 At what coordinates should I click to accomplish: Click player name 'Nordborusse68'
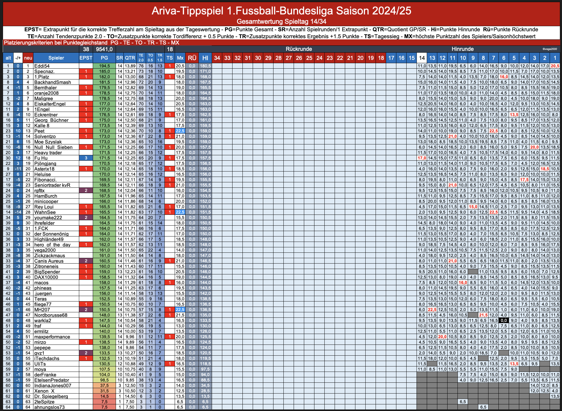click(51, 315)
